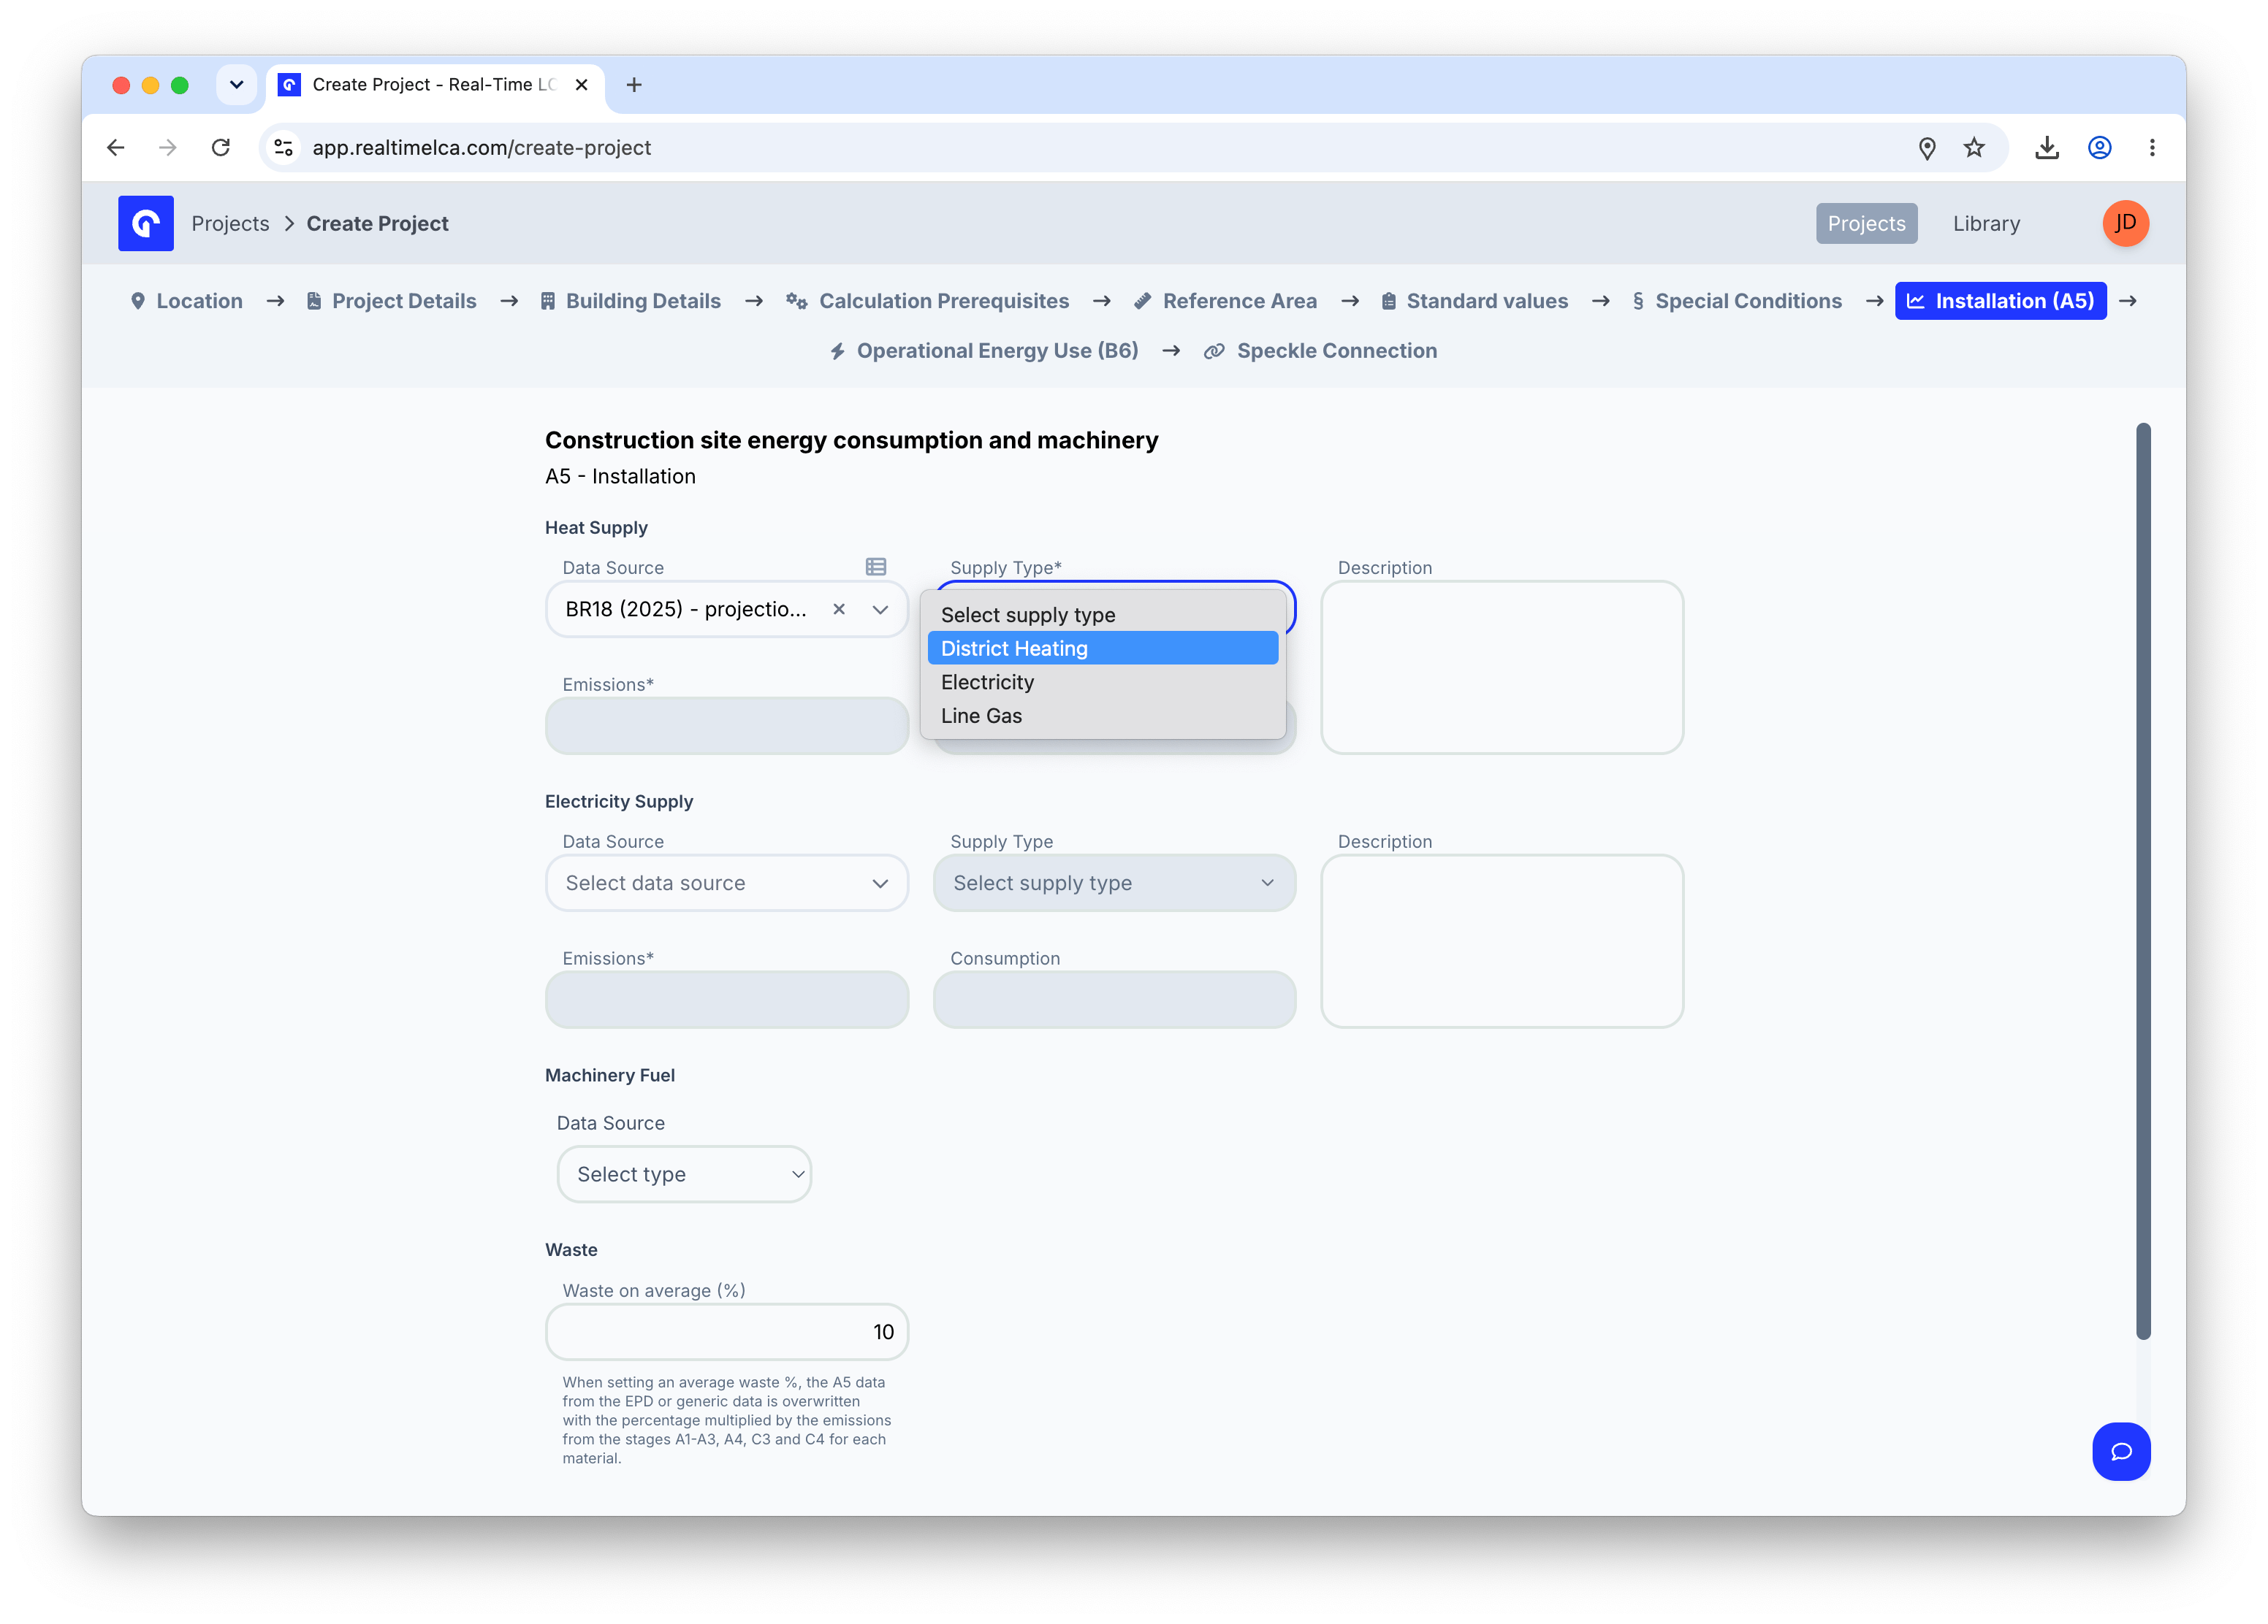Go to the Location step

pos(187,301)
